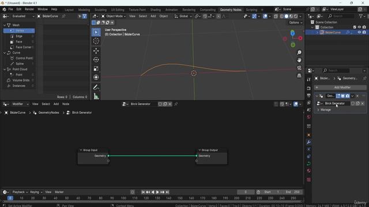Click the timeline play forward button
Image resolution: width=369 pixels, height=207 pixels.
pyautogui.click(x=157, y=192)
